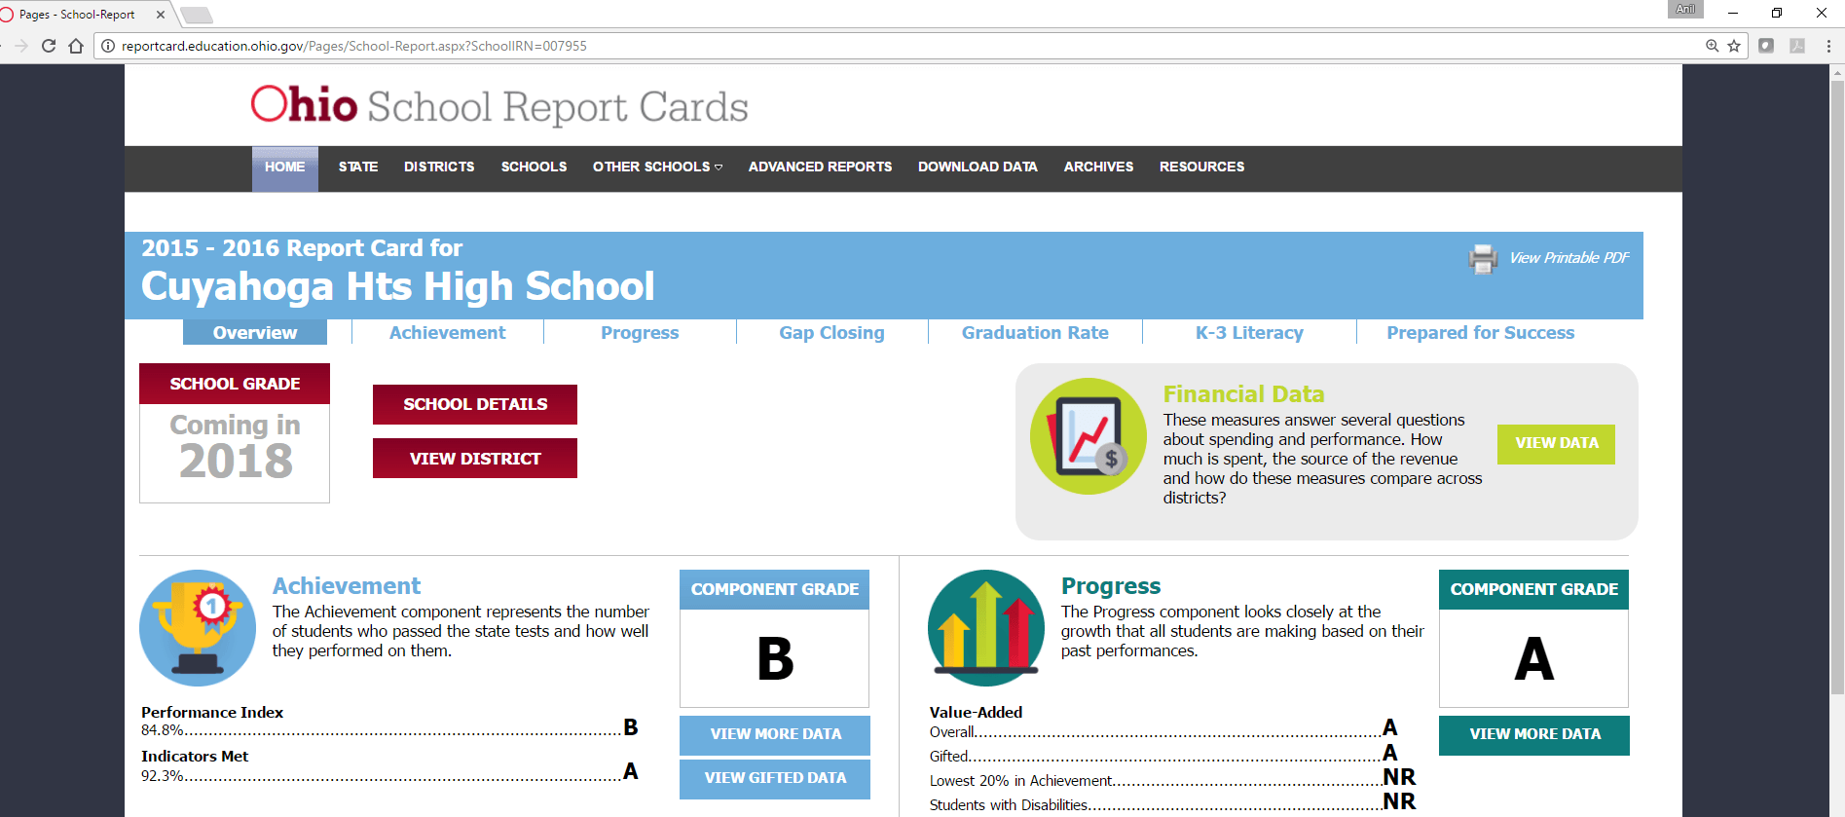Click the School Details button
This screenshot has height=817, width=1845.
(475, 404)
